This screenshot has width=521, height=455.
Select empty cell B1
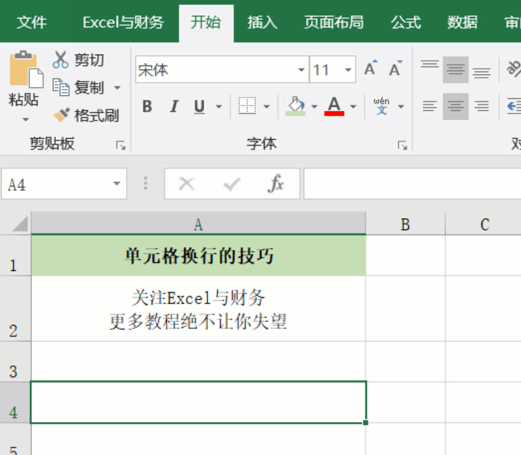point(406,255)
